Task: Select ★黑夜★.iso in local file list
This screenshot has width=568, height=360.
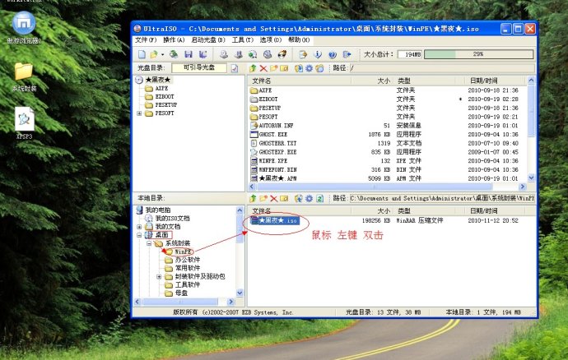Action: [x=278, y=220]
